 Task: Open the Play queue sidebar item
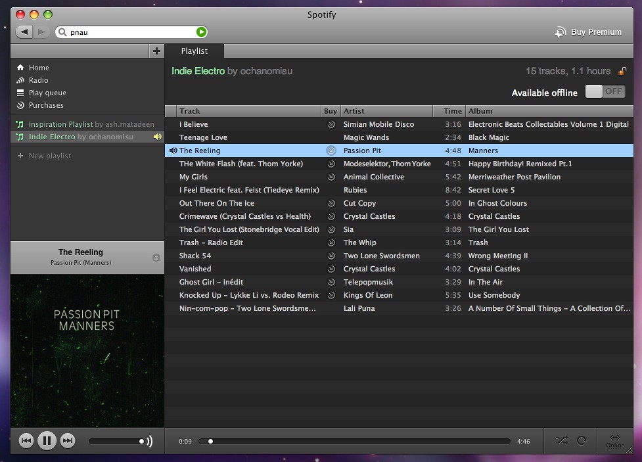[47, 93]
